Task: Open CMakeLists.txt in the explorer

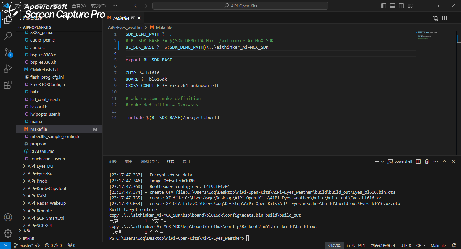Action: 59,70
